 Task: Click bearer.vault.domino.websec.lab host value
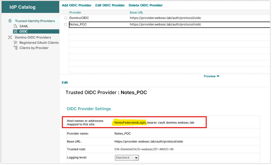[x=171, y=123]
